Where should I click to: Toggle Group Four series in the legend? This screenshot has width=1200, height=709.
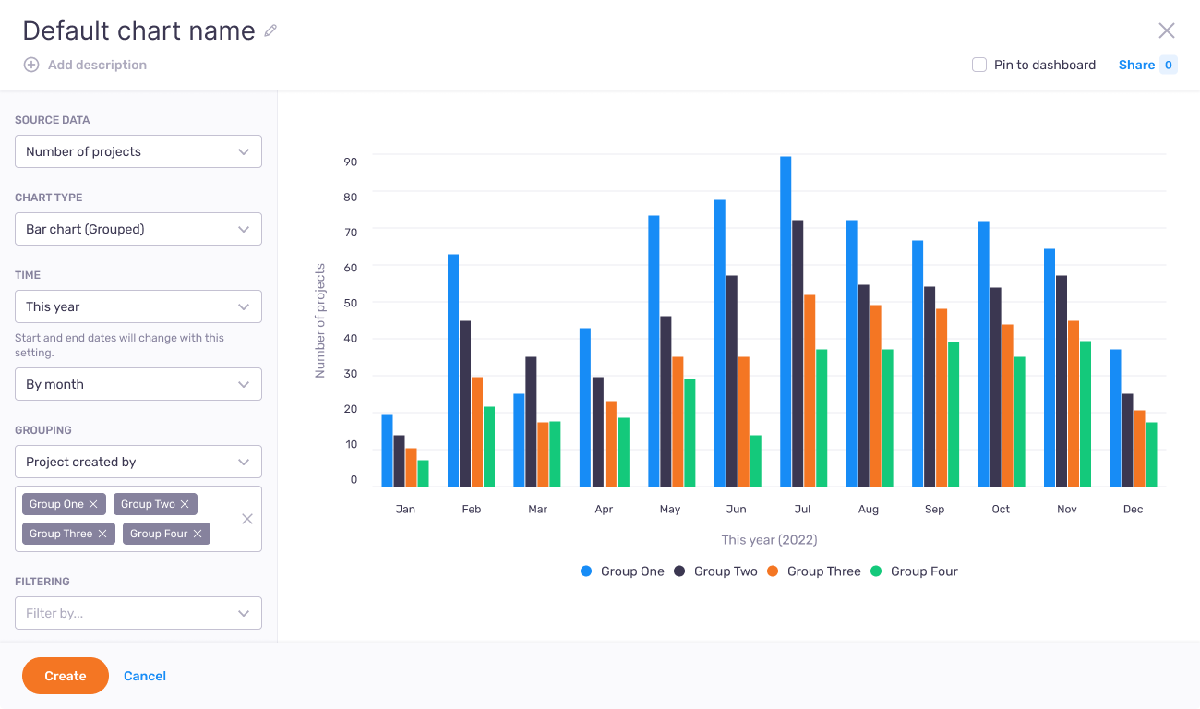914,571
